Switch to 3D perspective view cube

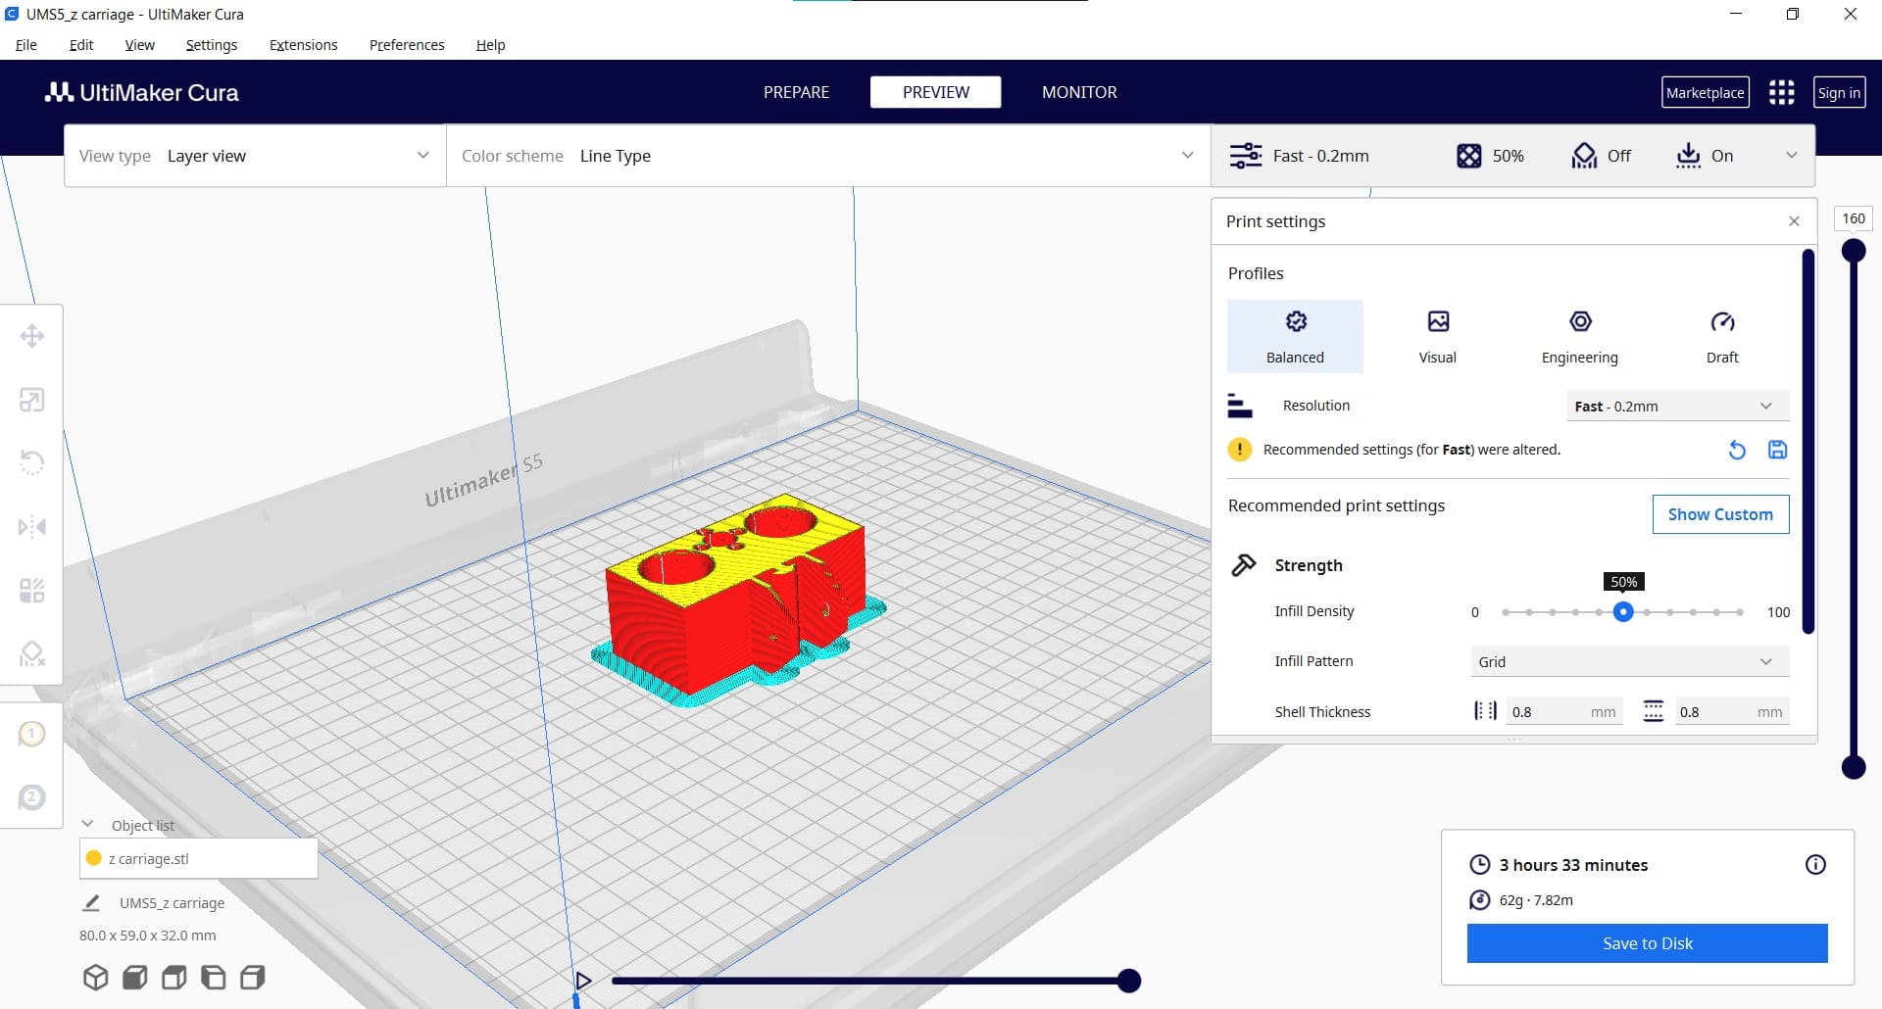click(x=95, y=978)
